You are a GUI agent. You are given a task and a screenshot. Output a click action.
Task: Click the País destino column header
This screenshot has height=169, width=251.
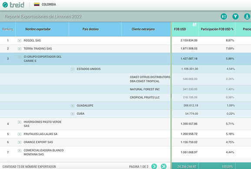[95, 29]
